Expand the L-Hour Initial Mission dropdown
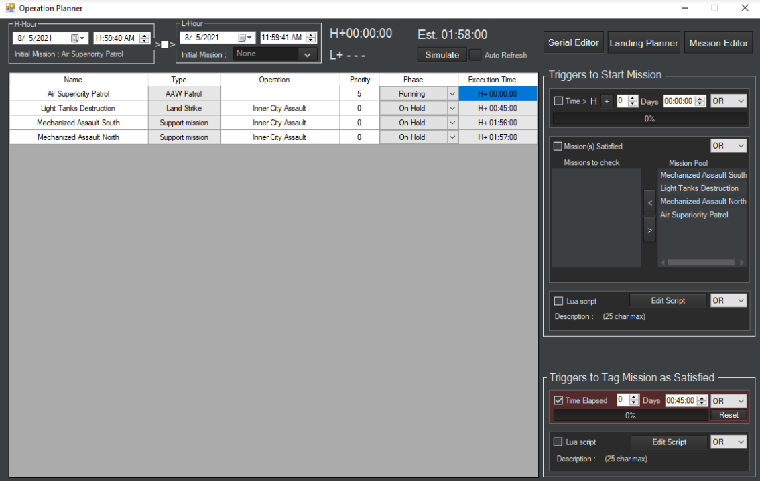760x482 pixels. [308, 54]
